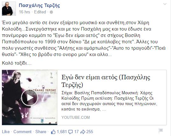Open the post options chevron dropdown
The width and height of the screenshot is (171, 136).
click(x=165, y=4)
